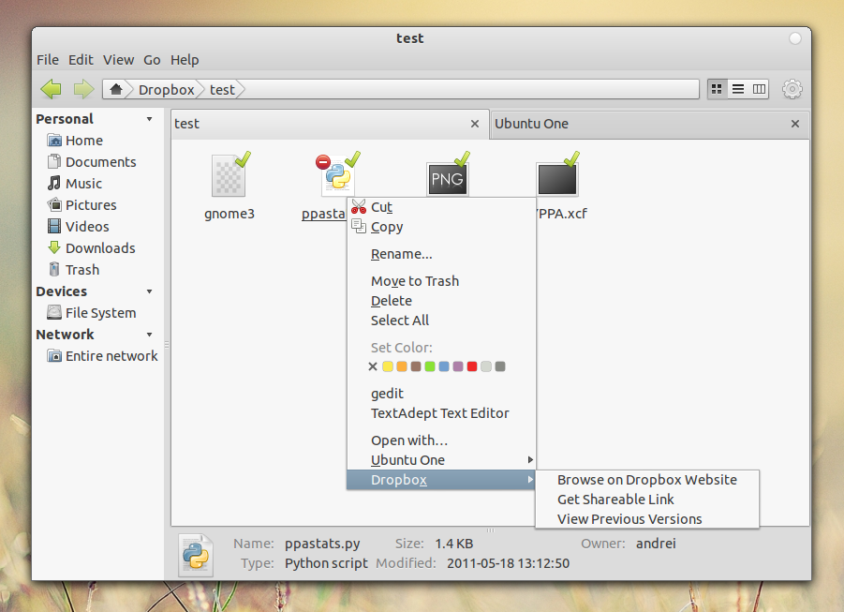Close the test tab
Viewport: 844px width, 612px height.
pos(475,124)
